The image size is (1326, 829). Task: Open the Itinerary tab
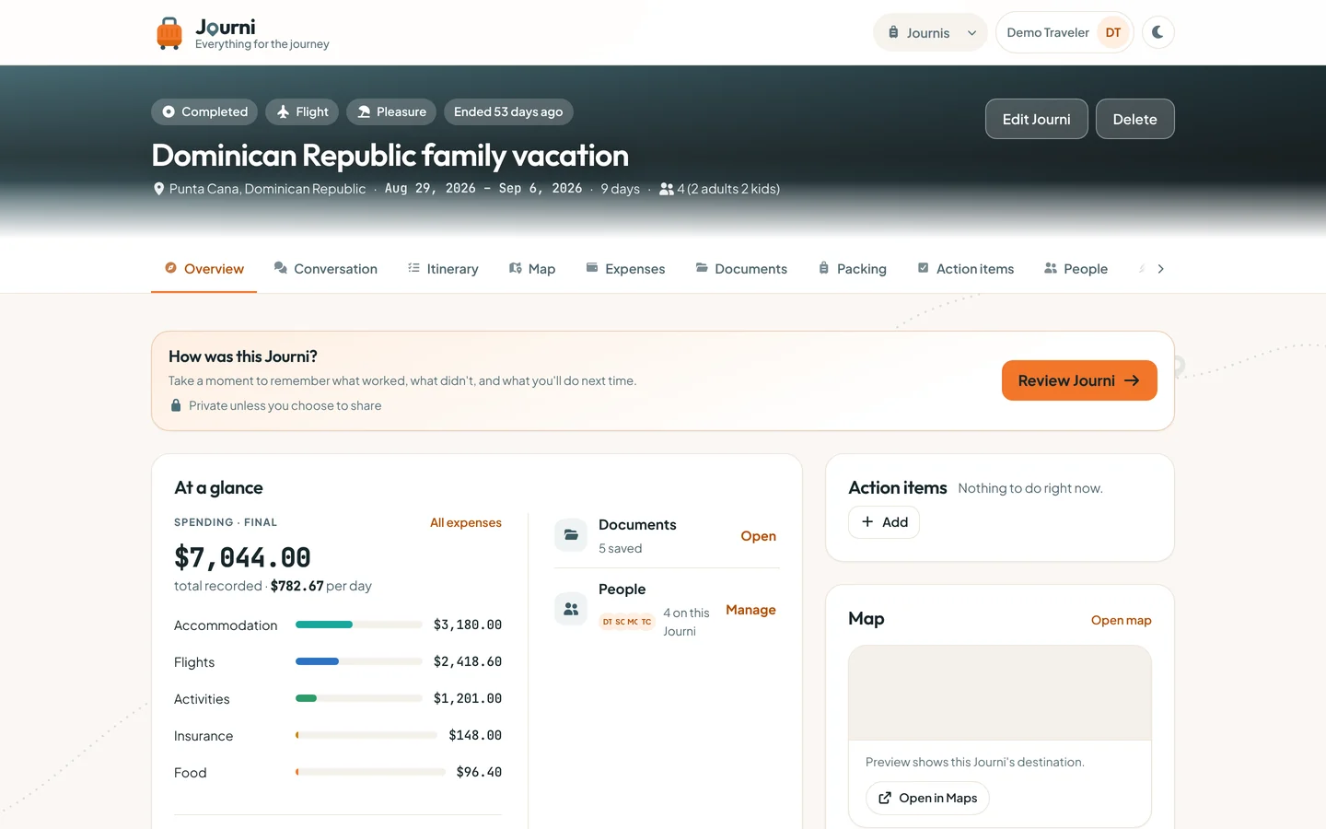pos(443,269)
